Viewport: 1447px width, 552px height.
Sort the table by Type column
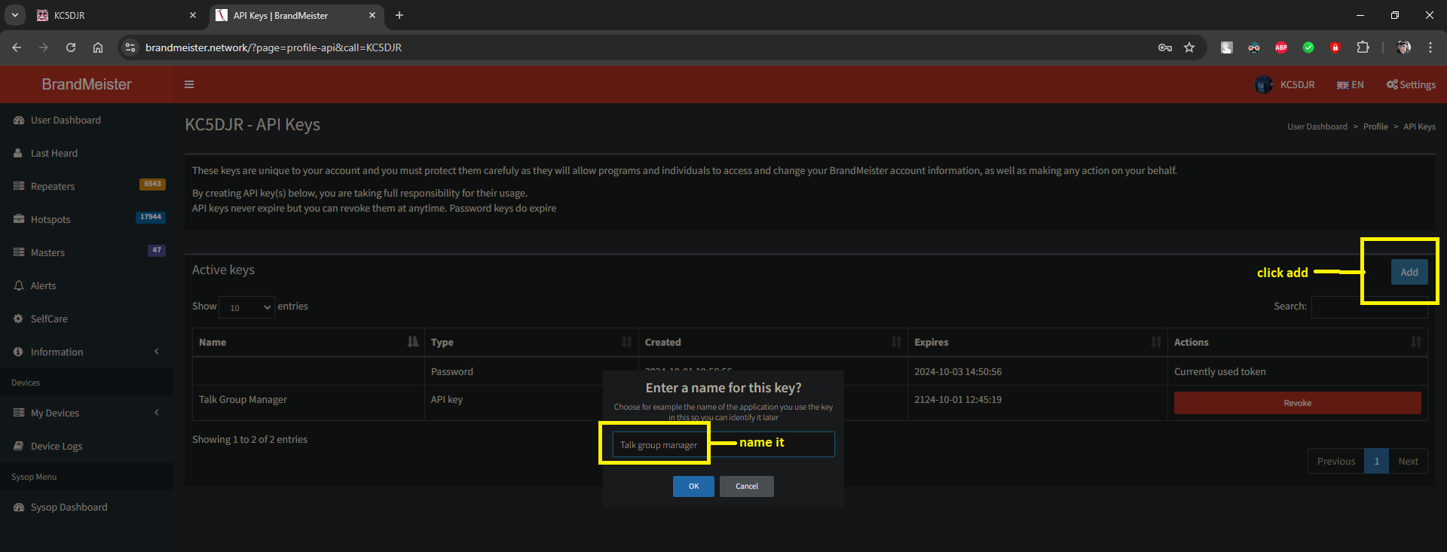(531, 343)
